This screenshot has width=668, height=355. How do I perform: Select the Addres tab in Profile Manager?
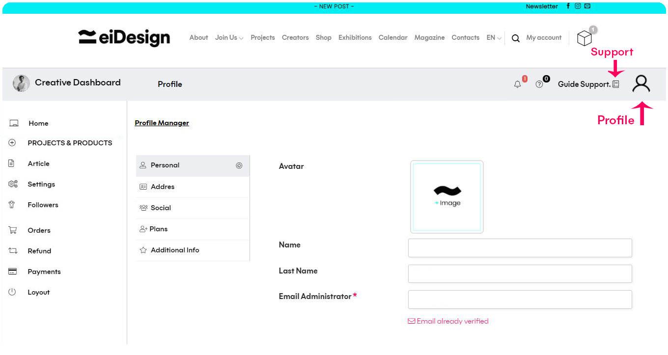click(x=163, y=187)
